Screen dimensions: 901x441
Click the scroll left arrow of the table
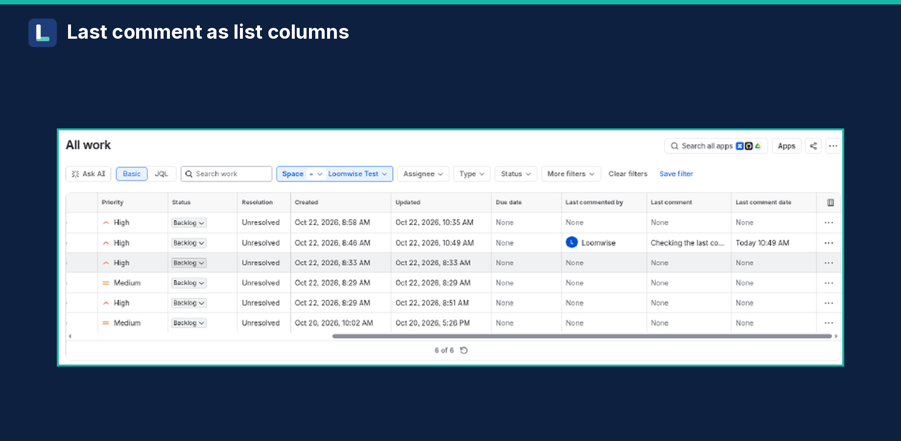point(70,336)
